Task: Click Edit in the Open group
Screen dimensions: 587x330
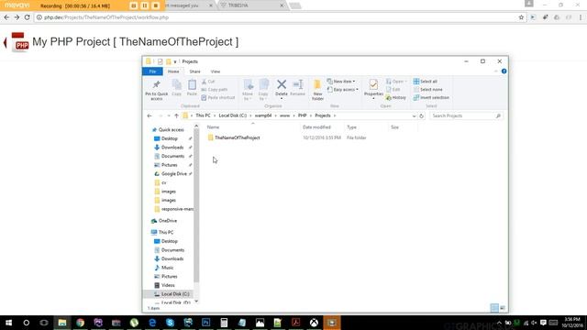Action: coord(393,90)
